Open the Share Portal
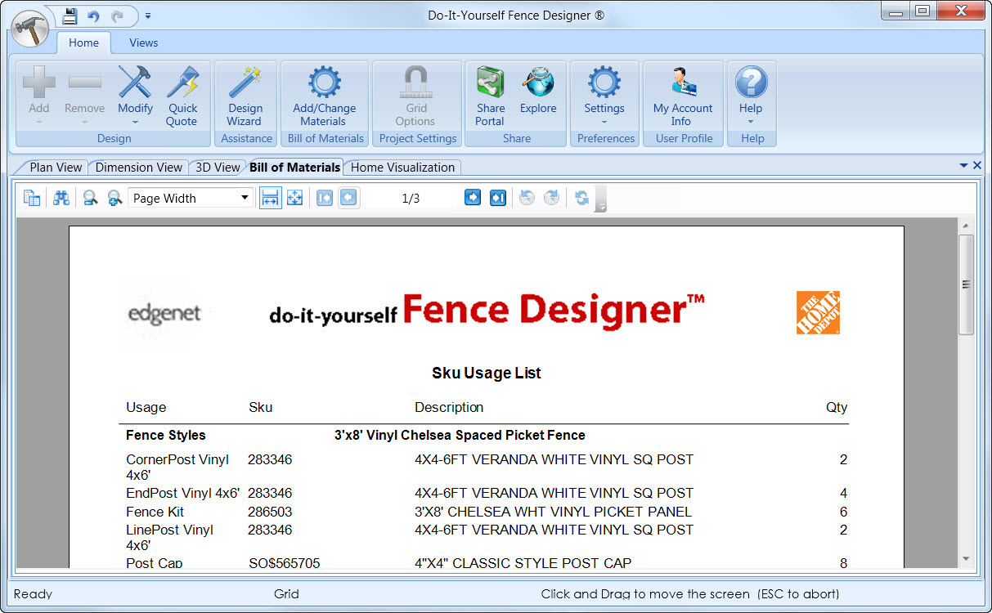This screenshot has height=613, width=992. click(491, 96)
